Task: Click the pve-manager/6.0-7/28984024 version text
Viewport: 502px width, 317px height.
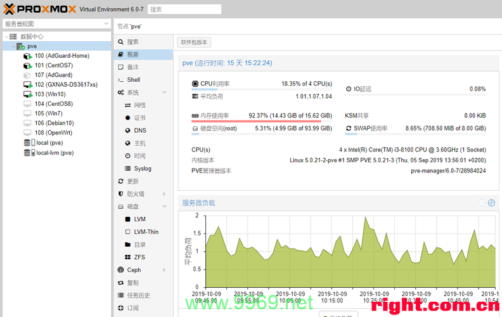Action: click(448, 171)
